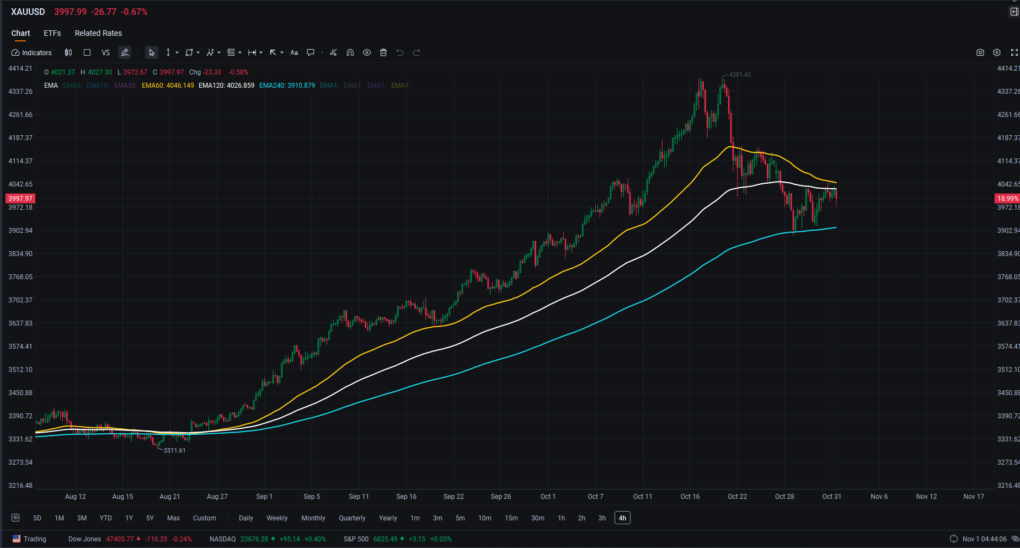Click the VS compare symbol button
Viewport: 1020px width, 548px height.
106,53
